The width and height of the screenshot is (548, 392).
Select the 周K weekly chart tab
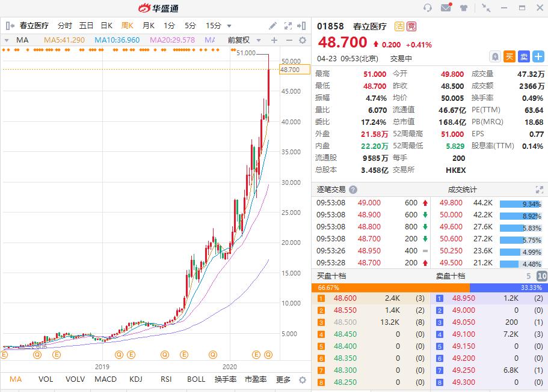(x=127, y=25)
